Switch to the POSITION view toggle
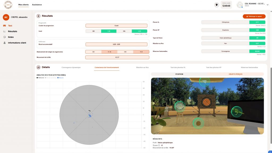Screen dimensions: 272x153 point(179,74)
